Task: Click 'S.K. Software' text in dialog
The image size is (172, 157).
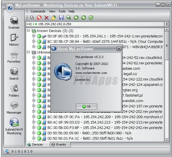Action: pyautogui.click(x=85, y=68)
